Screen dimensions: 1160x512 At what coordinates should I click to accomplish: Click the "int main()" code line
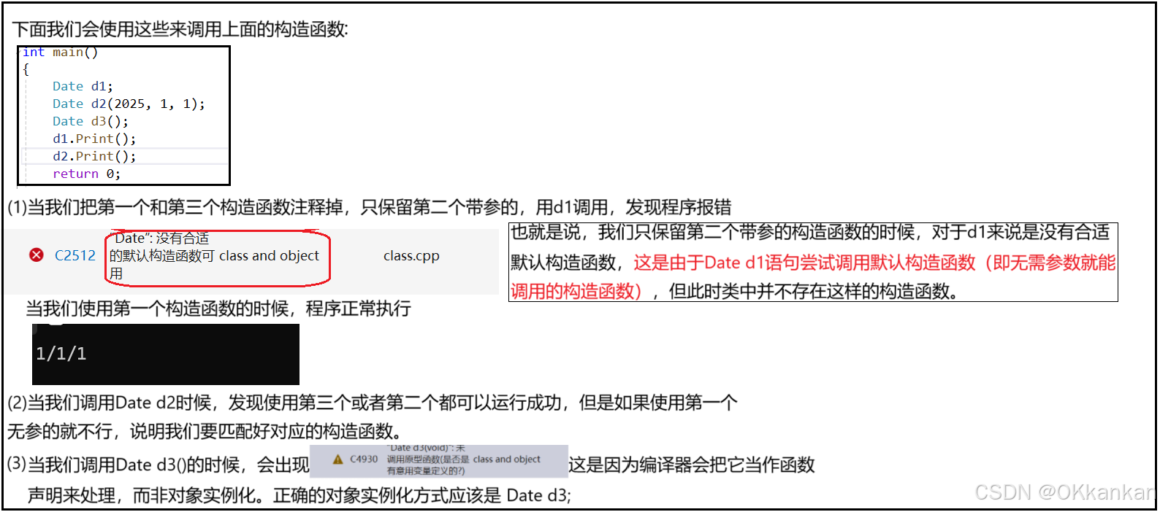pyautogui.click(x=60, y=53)
